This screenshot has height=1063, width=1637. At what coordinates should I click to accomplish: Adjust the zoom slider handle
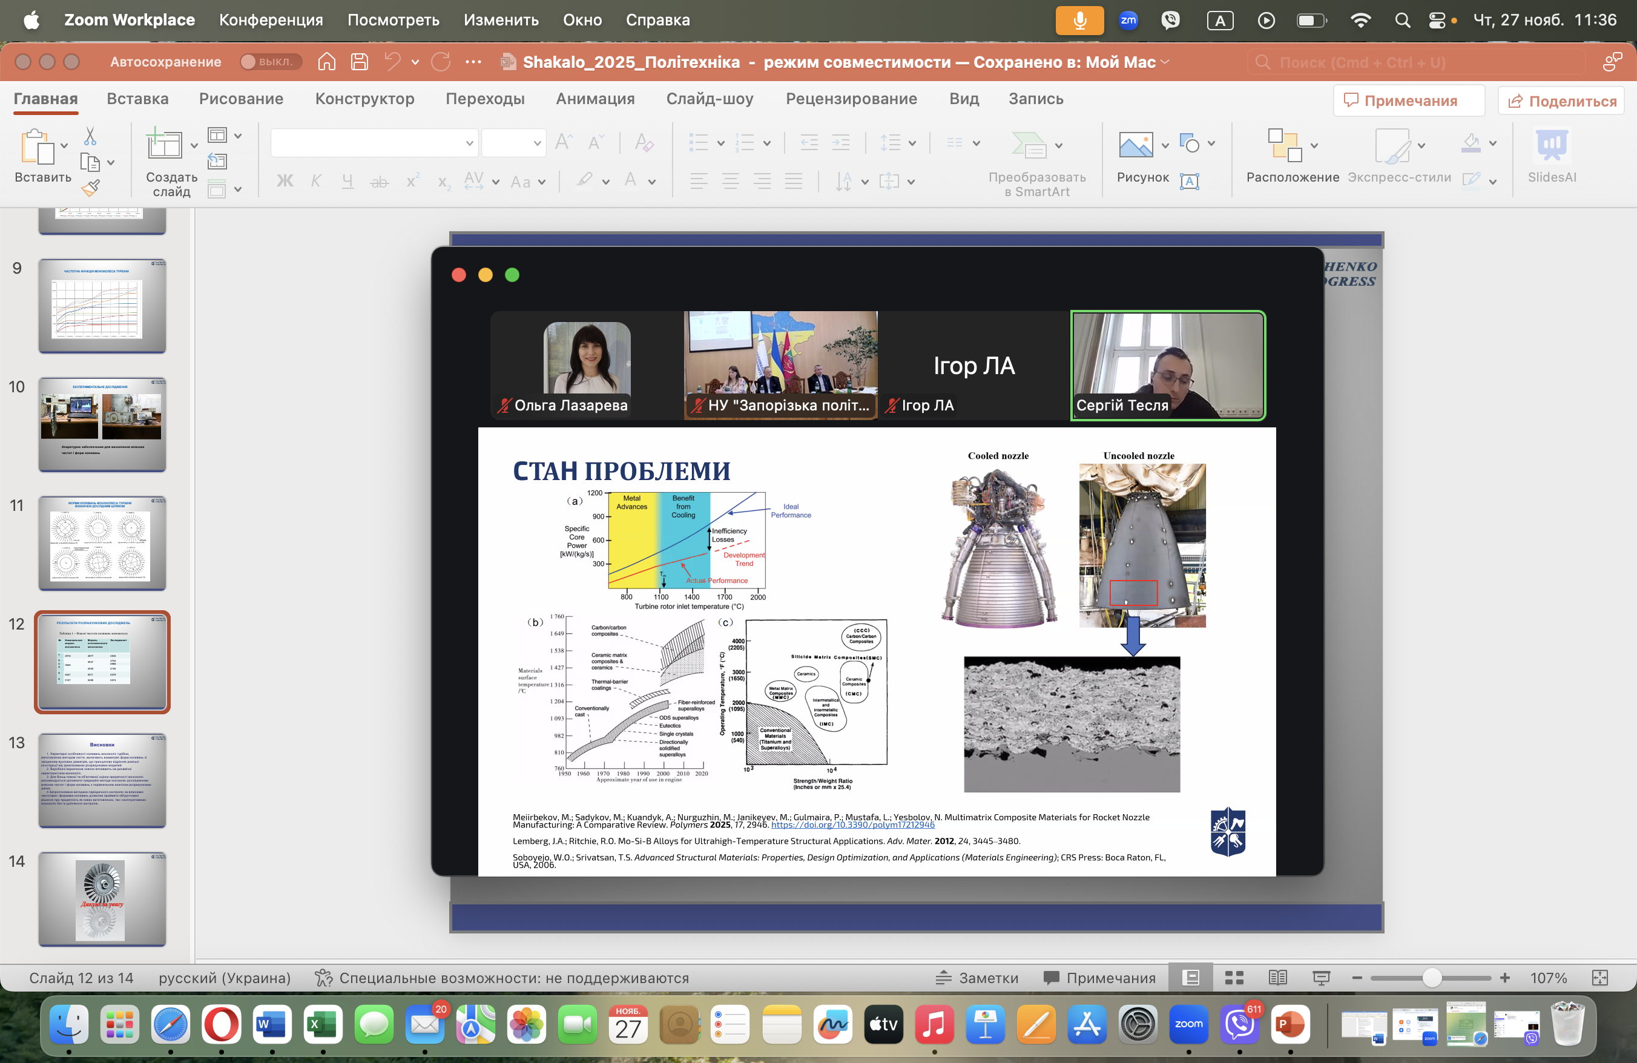point(1431,977)
